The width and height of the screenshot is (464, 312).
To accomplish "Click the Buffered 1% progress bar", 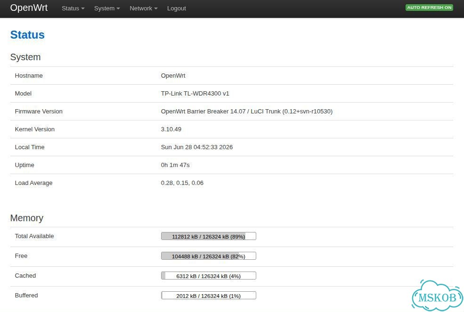I will click(x=209, y=296).
